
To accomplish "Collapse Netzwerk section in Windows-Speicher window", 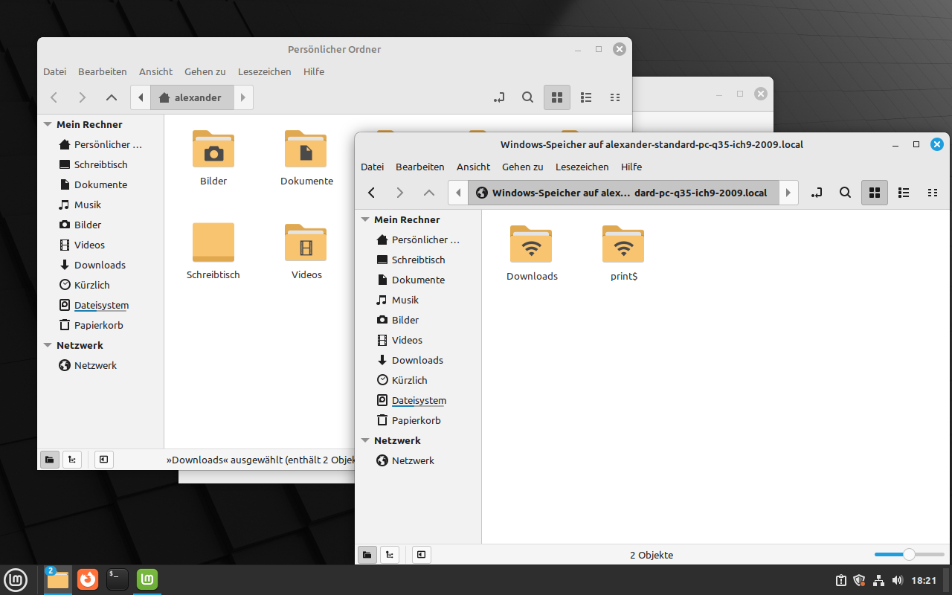I will (365, 441).
